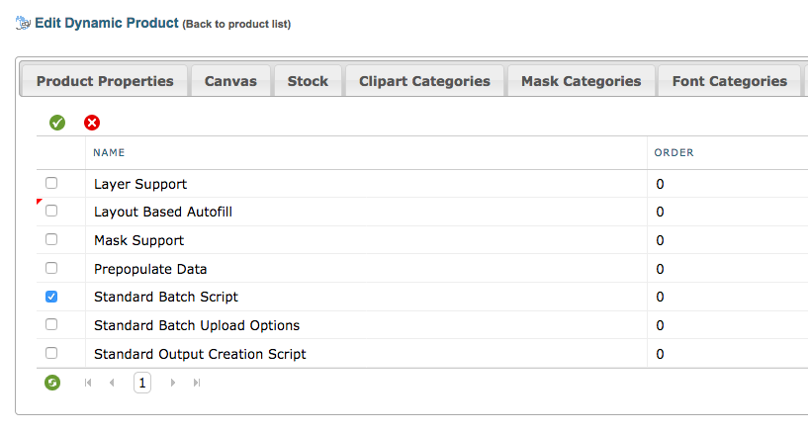Click the Name column header
Image resolution: width=808 pixels, height=432 pixels.
tap(109, 153)
